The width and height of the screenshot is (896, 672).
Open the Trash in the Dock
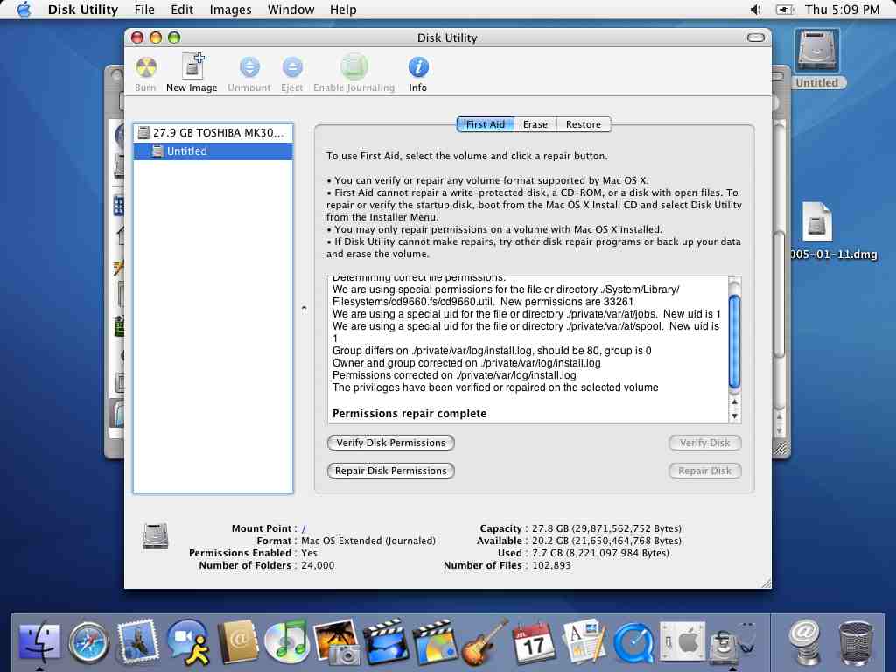(856, 642)
